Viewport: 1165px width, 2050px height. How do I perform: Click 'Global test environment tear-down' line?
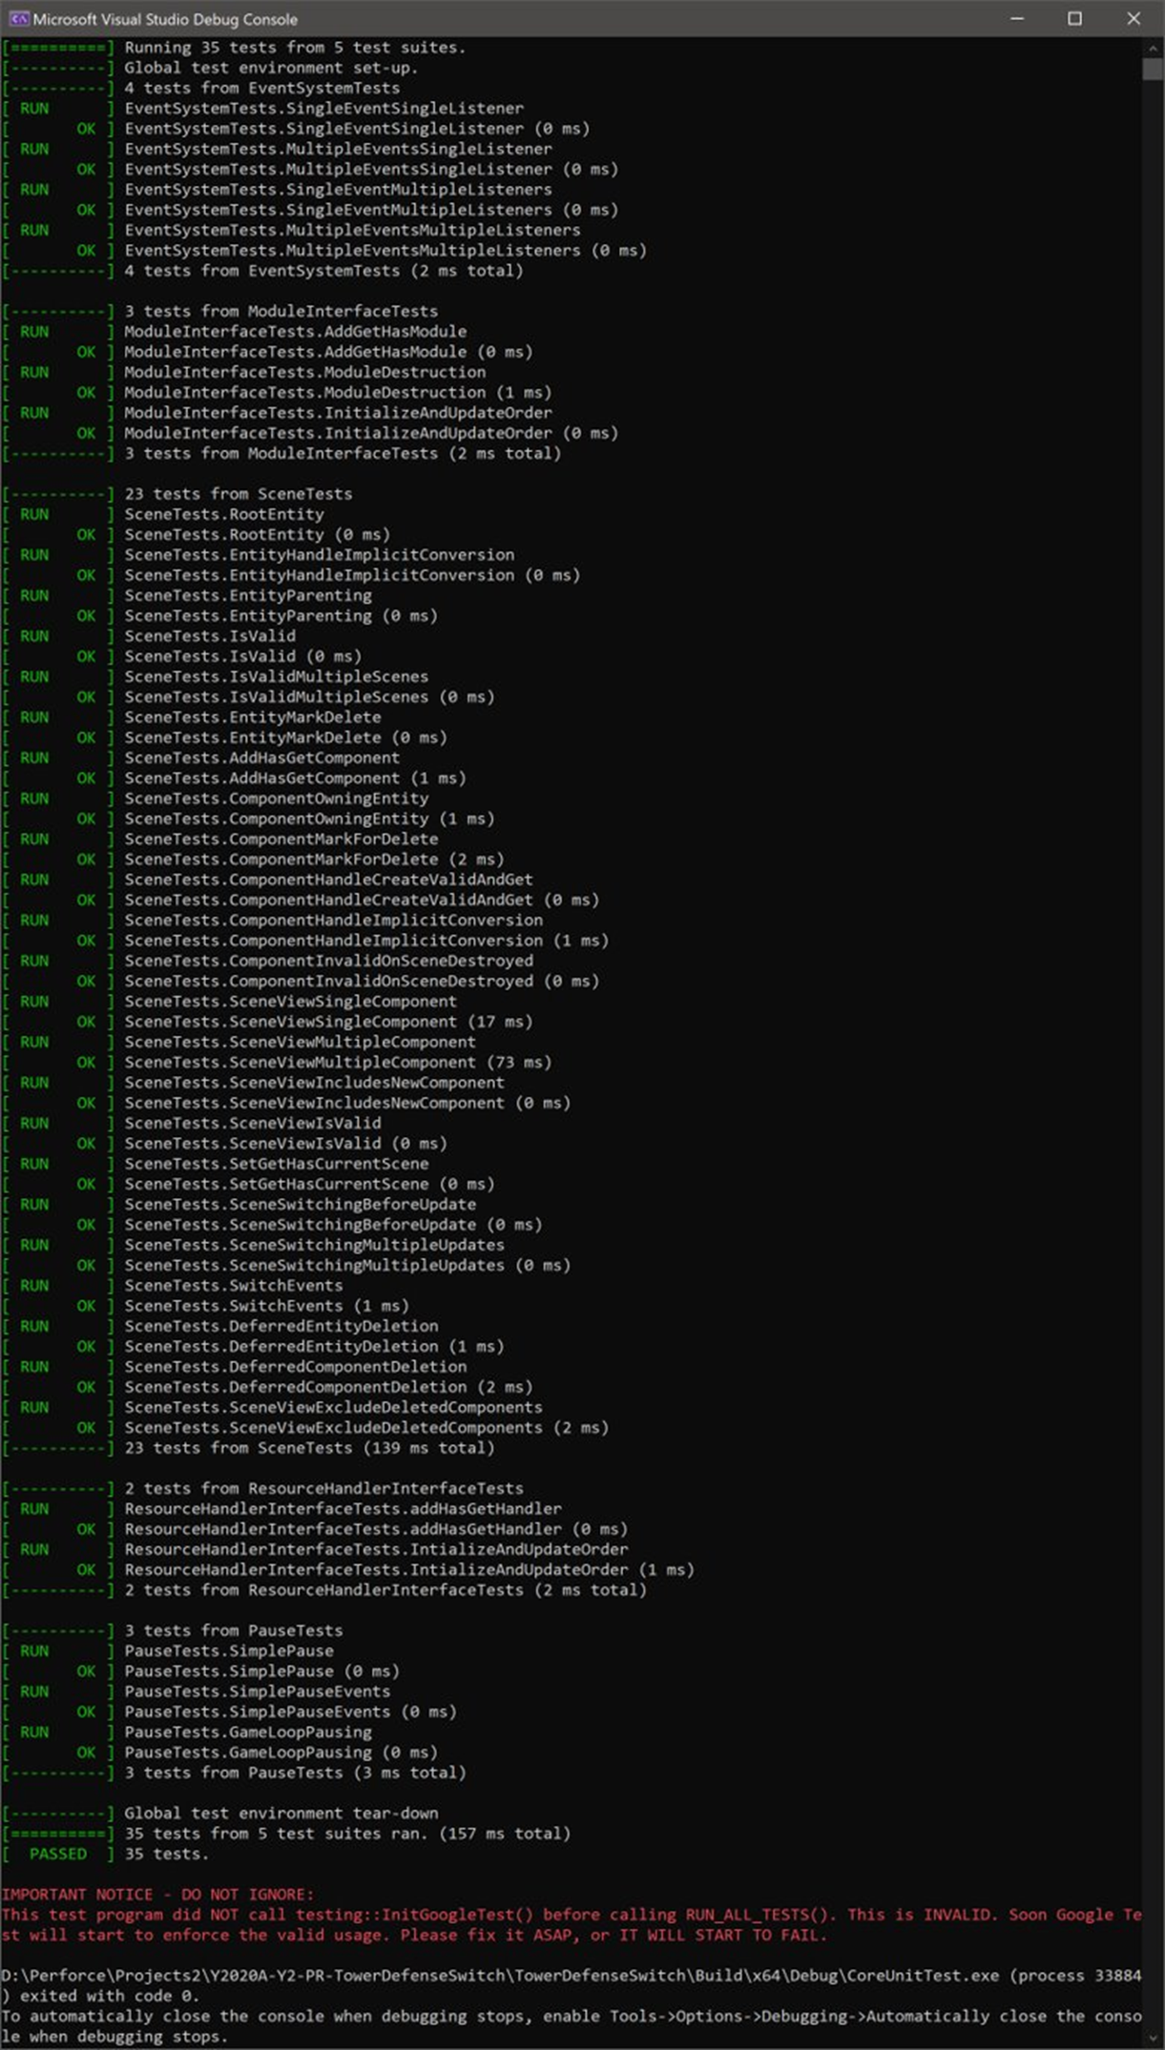pyautogui.click(x=281, y=1813)
